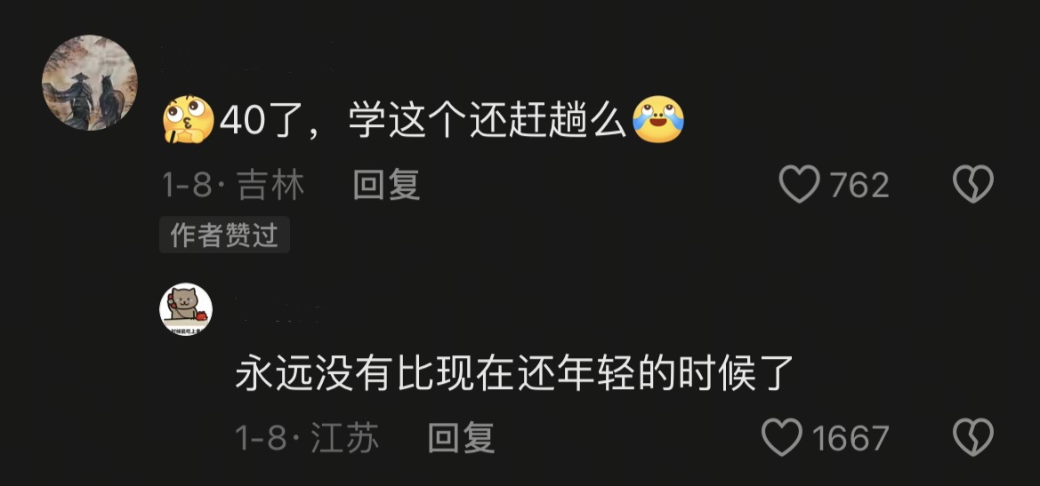Reply to the 江苏 comment via 回复

pos(461,438)
